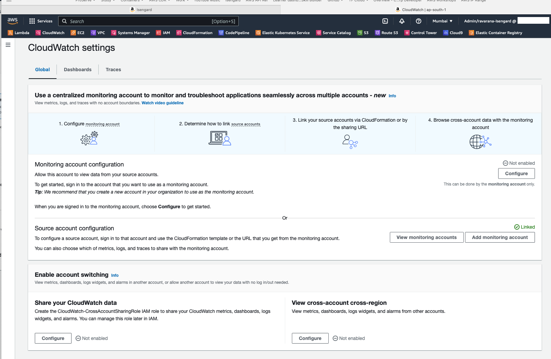
Task: Open the Lambda bookmark shortcut
Action: coord(19,33)
